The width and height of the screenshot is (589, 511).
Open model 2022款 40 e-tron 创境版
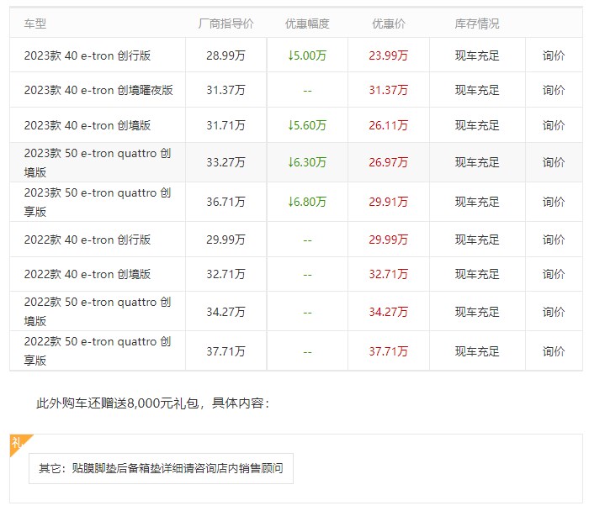click(88, 274)
